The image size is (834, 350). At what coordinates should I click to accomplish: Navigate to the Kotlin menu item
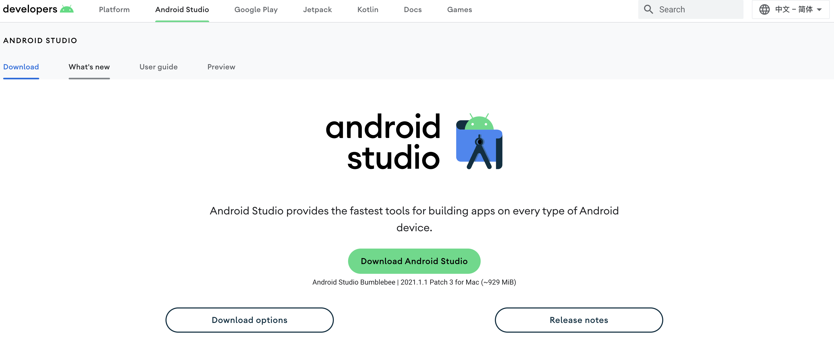pyautogui.click(x=368, y=9)
